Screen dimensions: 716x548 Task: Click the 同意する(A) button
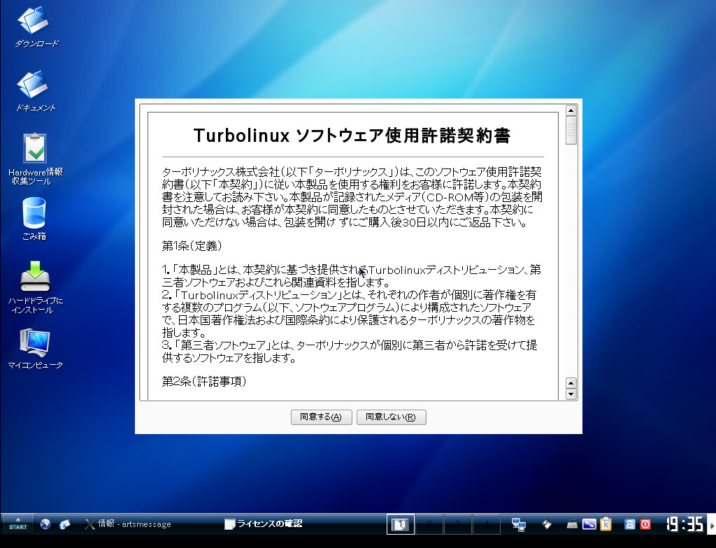click(x=321, y=417)
